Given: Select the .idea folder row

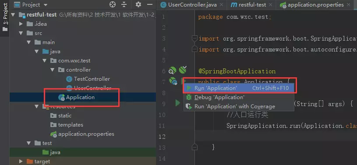Looking at the screenshot, I should 83,24.
